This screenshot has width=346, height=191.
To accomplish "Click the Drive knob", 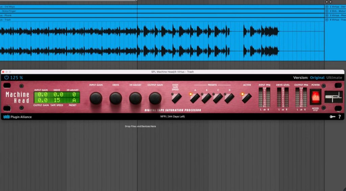I will point(116,98).
